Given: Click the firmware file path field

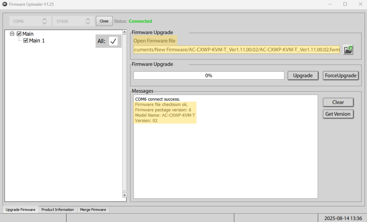Looking at the screenshot, I should click(237, 50).
